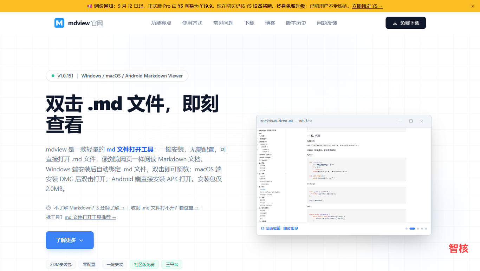Click the green 社区版免费 tag

point(144,264)
